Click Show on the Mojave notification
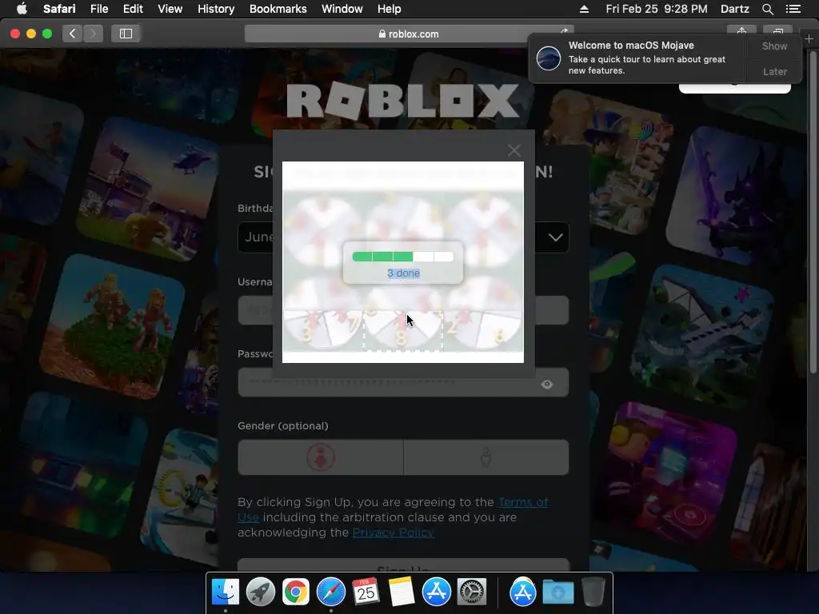The height and width of the screenshot is (614, 819). [x=774, y=46]
